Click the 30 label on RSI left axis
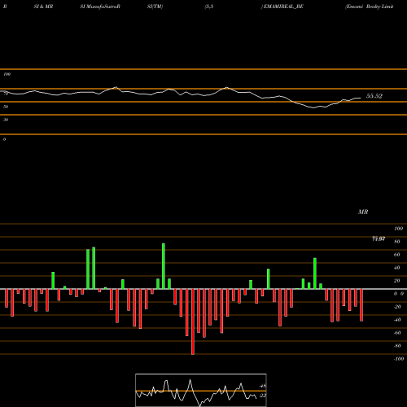Image resolution: width=407 pixels, height=407 pixels. (6, 120)
